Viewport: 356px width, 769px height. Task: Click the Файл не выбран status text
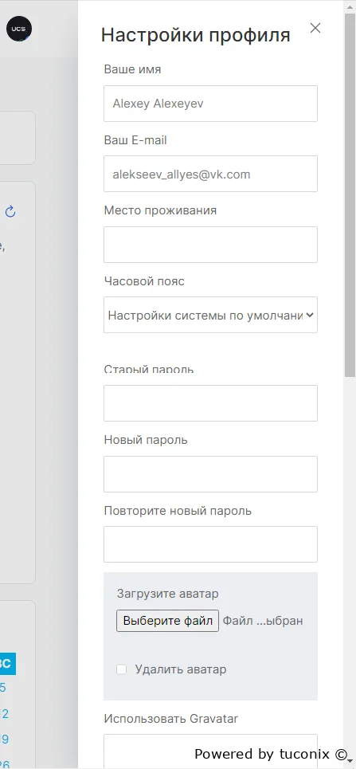tap(263, 621)
